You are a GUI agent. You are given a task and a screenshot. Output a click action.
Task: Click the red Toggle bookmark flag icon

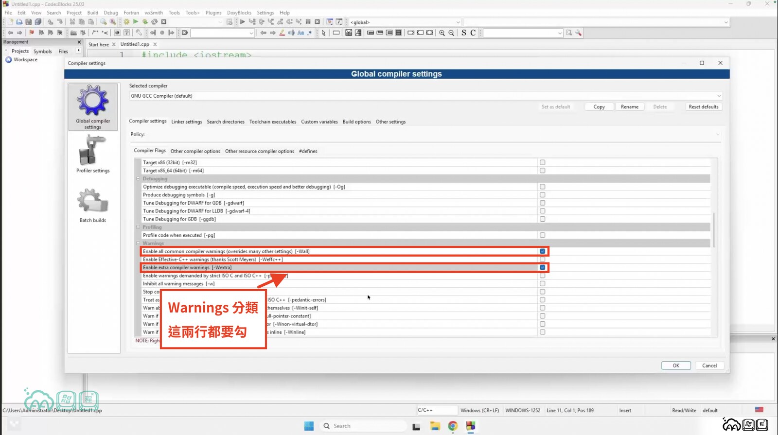[32, 33]
